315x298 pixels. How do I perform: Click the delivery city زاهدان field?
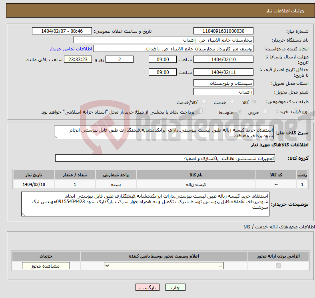point(223,92)
